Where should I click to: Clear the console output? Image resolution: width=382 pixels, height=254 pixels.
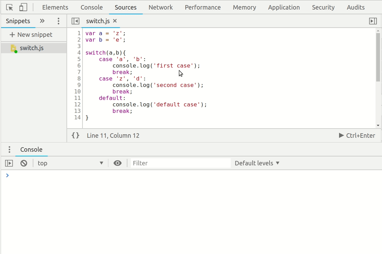coord(24,163)
